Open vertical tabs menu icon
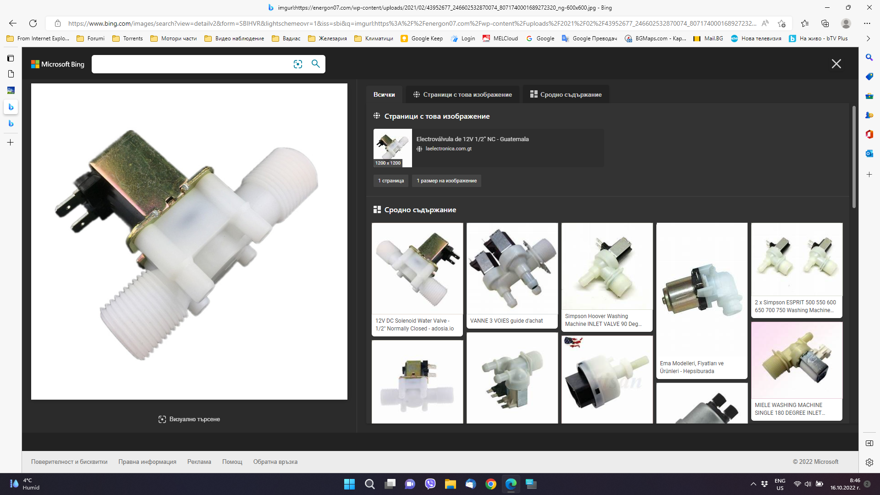The width and height of the screenshot is (880, 495). (x=11, y=58)
